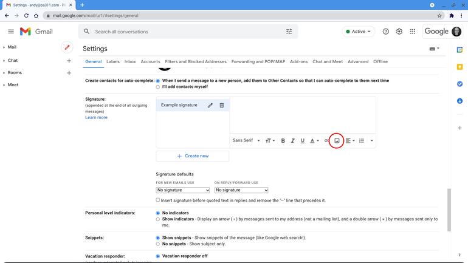This screenshot has width=468, height=263.
Task: Open Settings gear icon
Action: 399,32
